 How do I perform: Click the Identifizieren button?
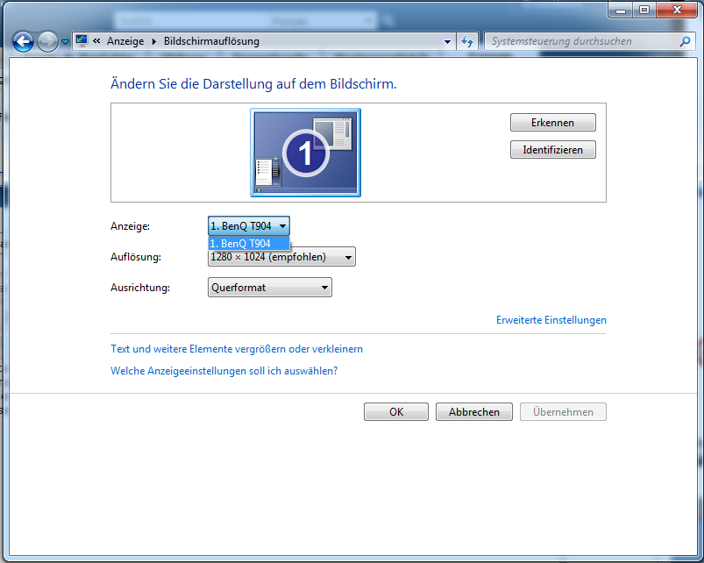[x=552, y=150]
